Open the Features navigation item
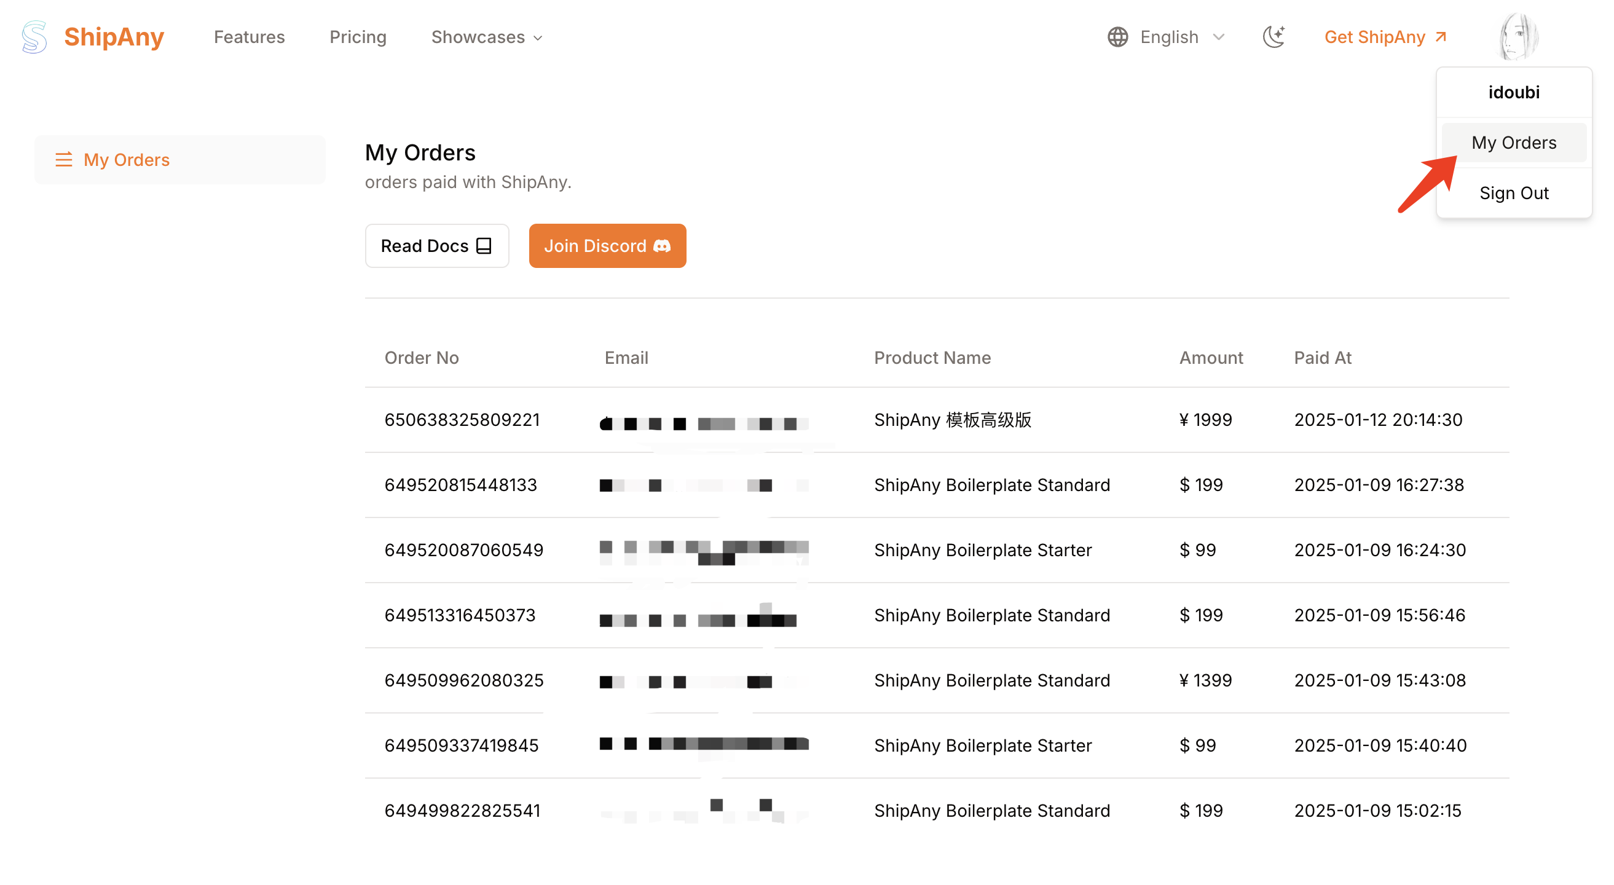The image size is (1614, 885). (x=249, y=37)
